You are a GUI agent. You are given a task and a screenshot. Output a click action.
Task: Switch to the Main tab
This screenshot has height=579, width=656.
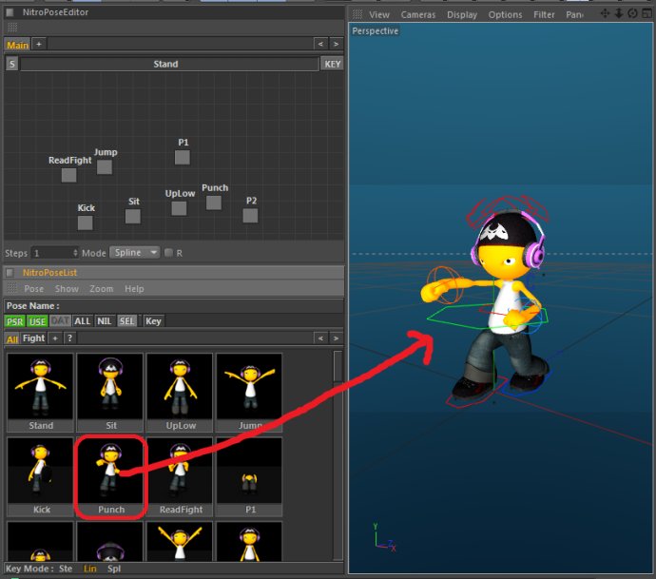(17, 45)
